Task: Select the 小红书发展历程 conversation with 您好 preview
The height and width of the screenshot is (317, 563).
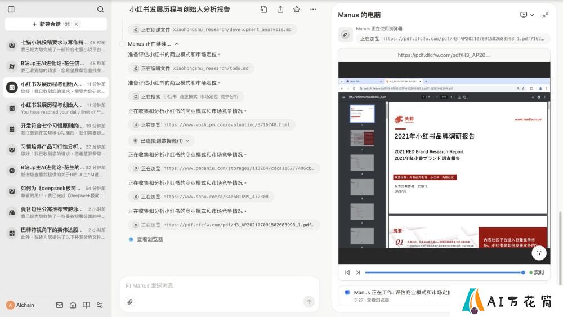Action: (x=56, y=87)
